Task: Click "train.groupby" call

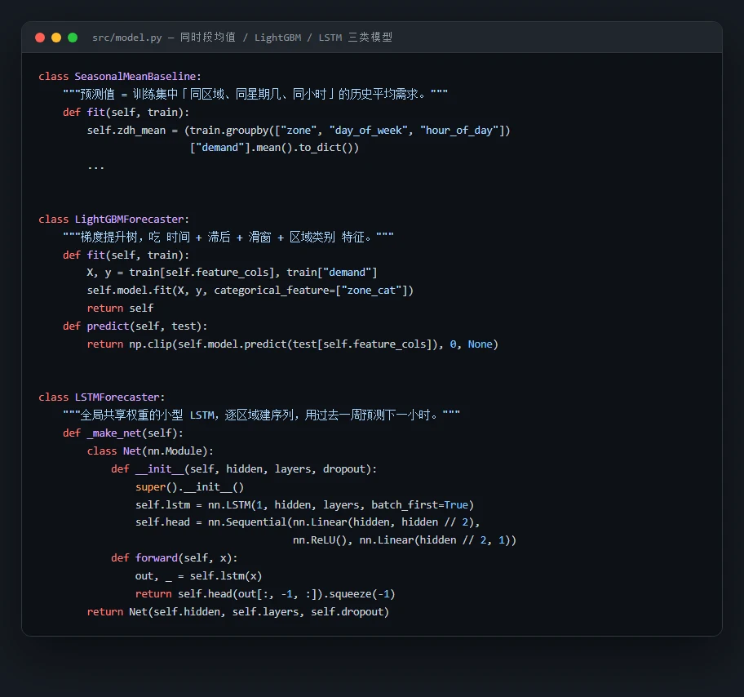Action: pyautogui.click(x=229, y=130)
